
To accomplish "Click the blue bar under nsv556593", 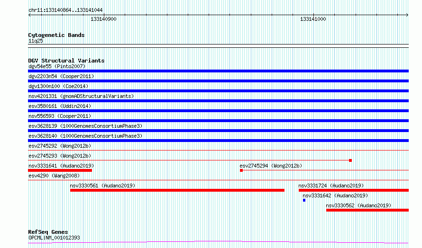I will 218,121.
